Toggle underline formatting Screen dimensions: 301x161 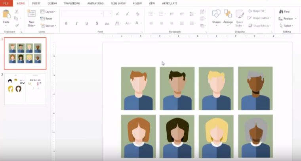pos(86,23)
